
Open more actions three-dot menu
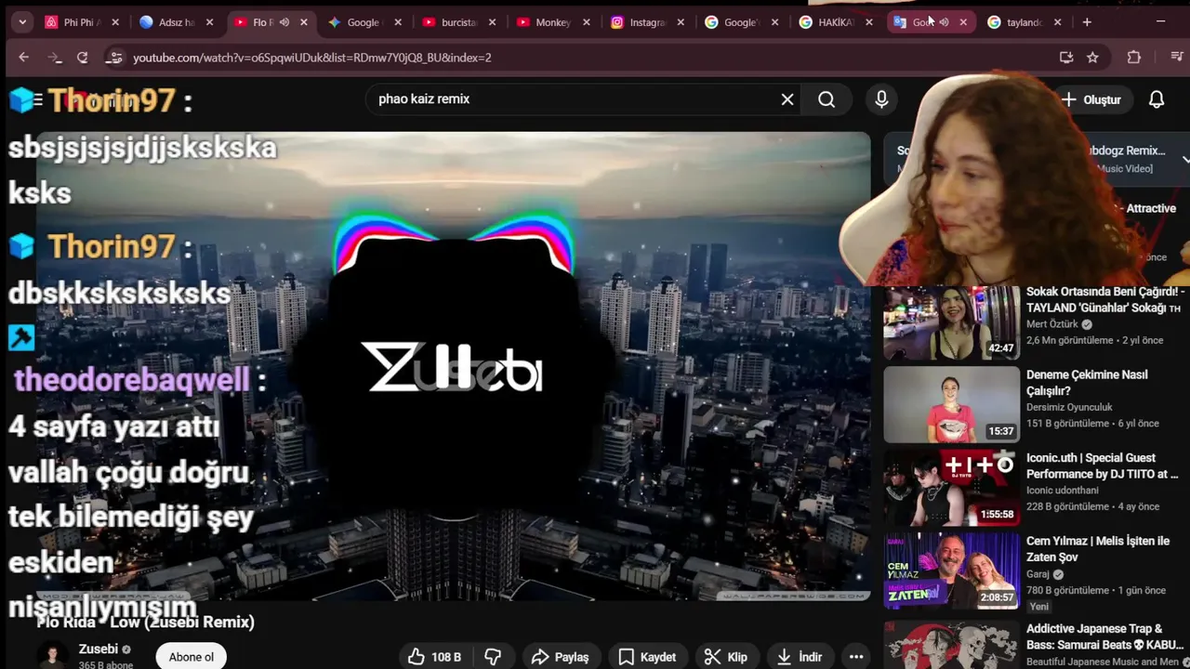point(856,657)
